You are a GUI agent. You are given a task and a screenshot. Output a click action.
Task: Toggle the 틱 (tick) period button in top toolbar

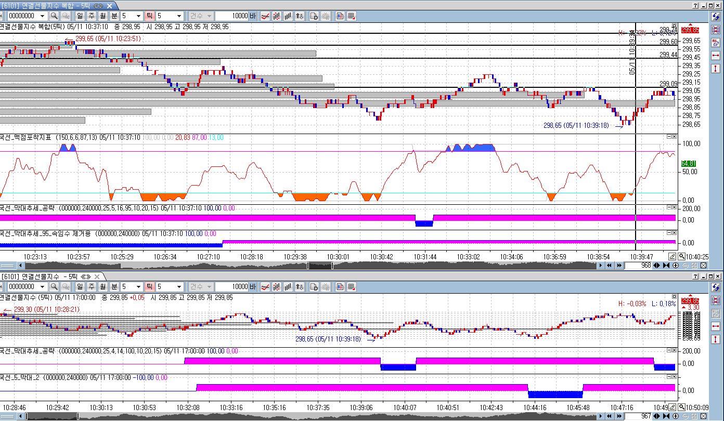[x=150, y=16]
